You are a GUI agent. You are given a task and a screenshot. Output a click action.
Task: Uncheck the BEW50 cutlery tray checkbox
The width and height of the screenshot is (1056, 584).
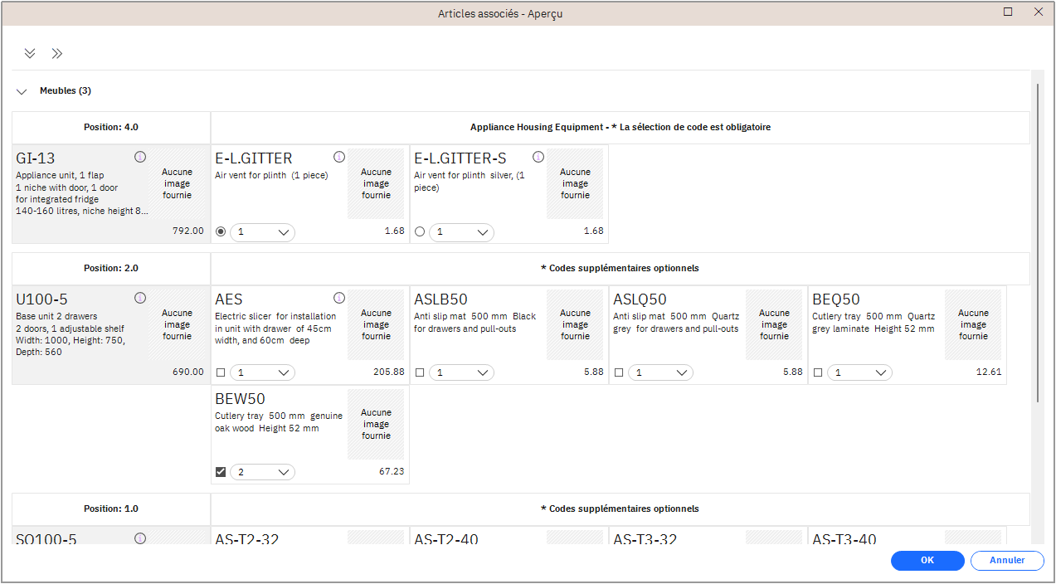[221, 473]
